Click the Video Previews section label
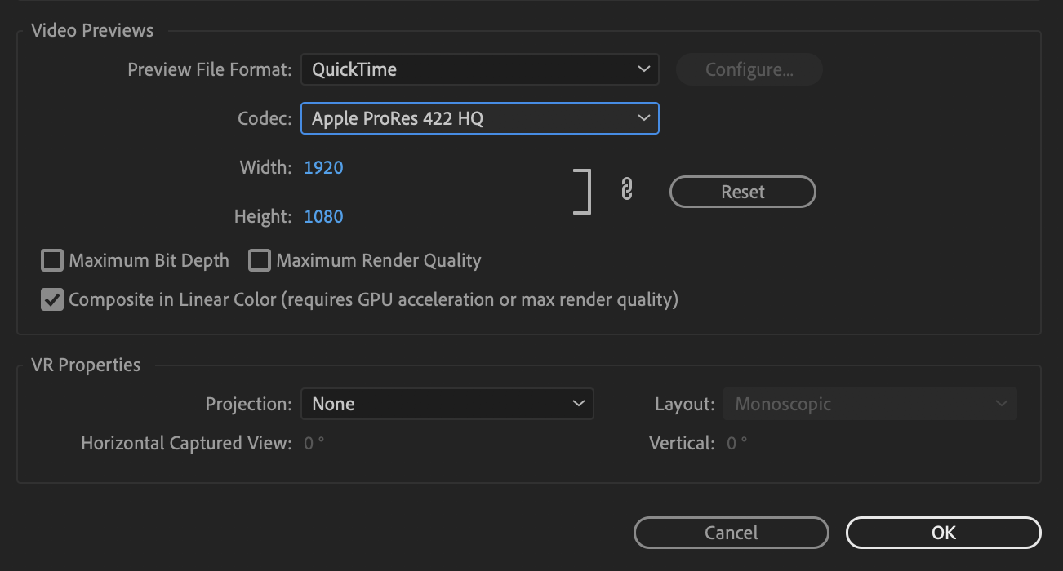This screenshot has height=571, width=1063. pyautogui.click(x=91, y=30)
